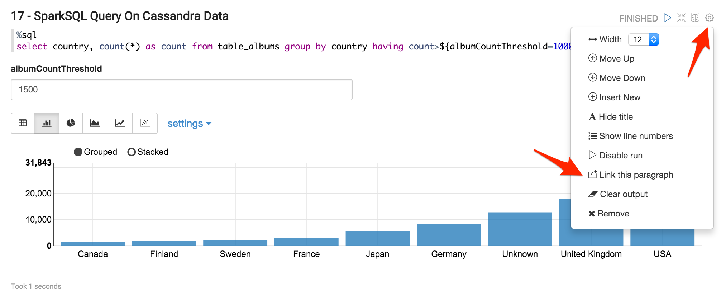This screenshot has width=721, height=296.
Task: Click the SQL query line in the editor
Action: pos(294,47)
